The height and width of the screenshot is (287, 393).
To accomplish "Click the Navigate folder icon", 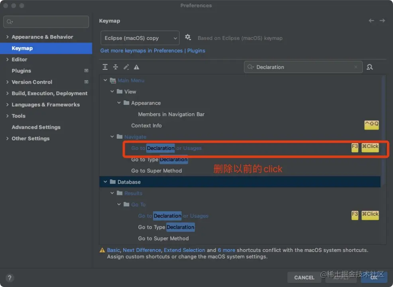I will pos(120,137).
